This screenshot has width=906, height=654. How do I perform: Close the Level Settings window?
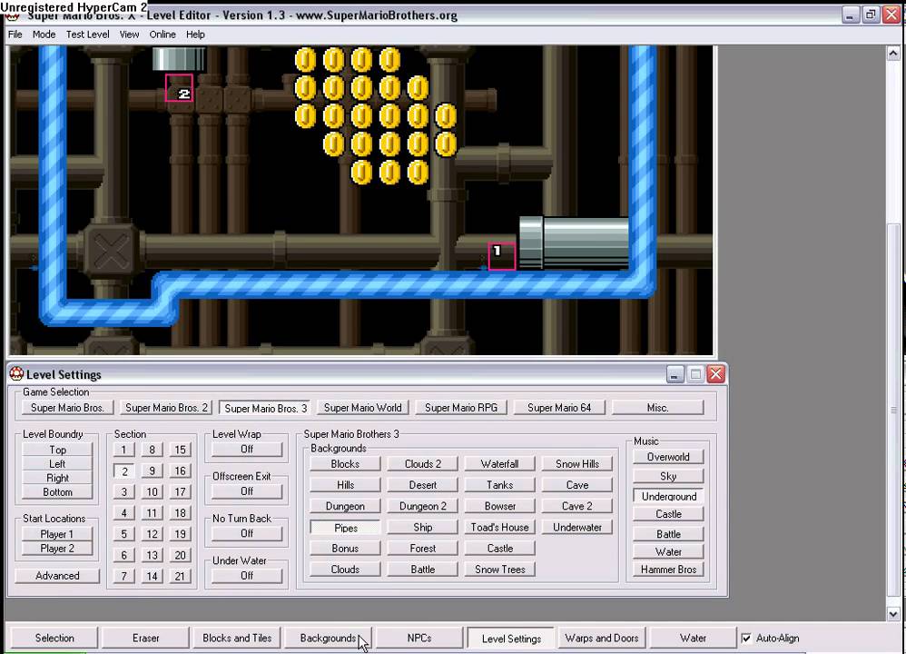(x=716, y=374)
